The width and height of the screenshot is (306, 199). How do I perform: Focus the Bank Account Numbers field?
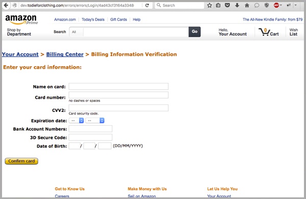(x=90, y=129)
